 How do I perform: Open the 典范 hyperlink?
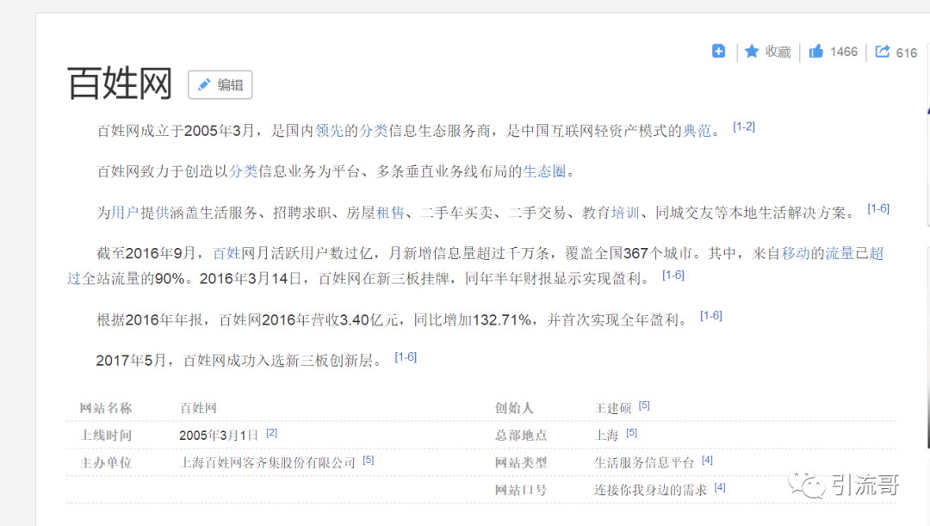(697, 131)
